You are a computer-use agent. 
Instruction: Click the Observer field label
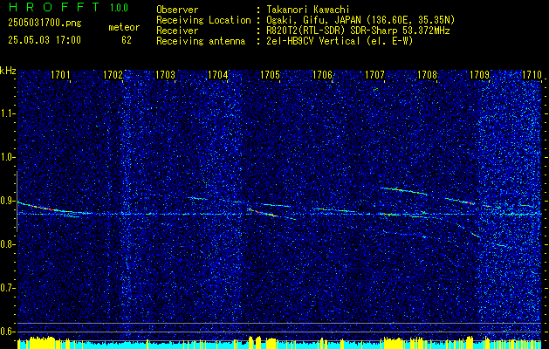(x=177, y=10)
